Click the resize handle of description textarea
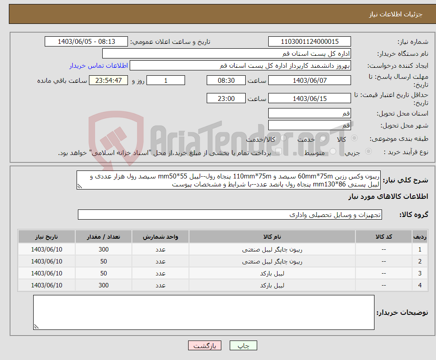 point(80,186)
